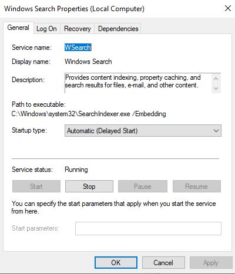Cancel the properties dialog
235x274 pixels.
[163, 263]
